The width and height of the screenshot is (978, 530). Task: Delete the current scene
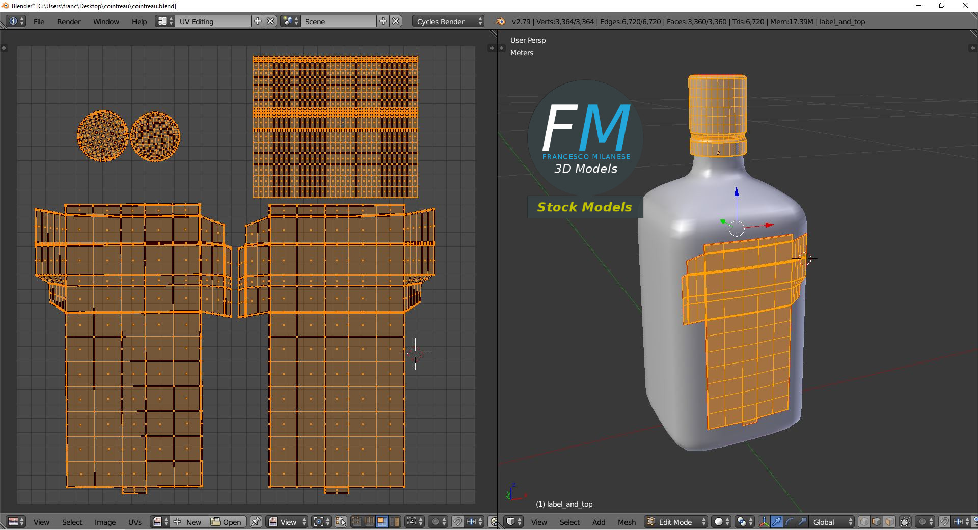[396, 21]
